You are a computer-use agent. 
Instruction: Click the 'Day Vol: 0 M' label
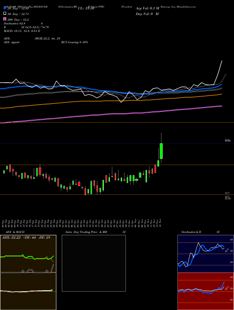tap(147, 14)
